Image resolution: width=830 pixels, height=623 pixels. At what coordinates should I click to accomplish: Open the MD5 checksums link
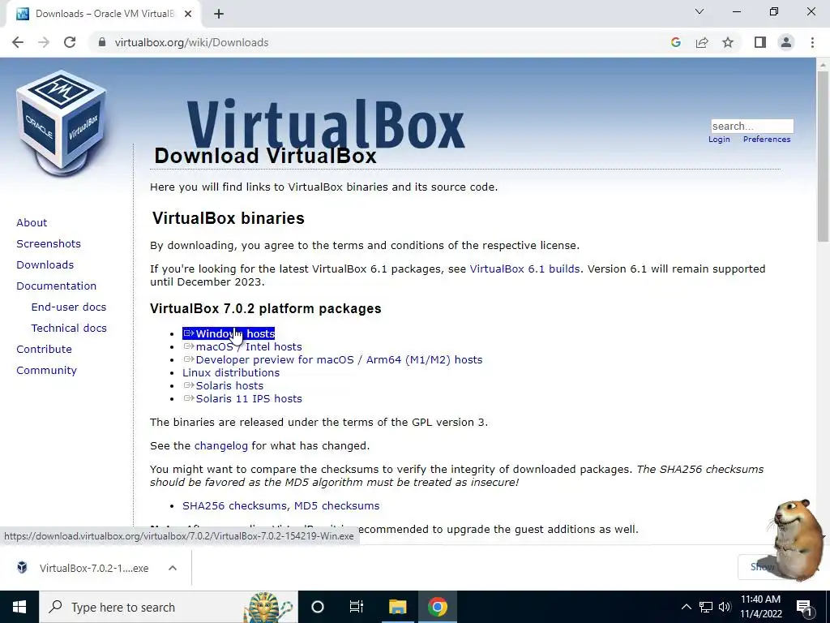[x=336, y=506]
